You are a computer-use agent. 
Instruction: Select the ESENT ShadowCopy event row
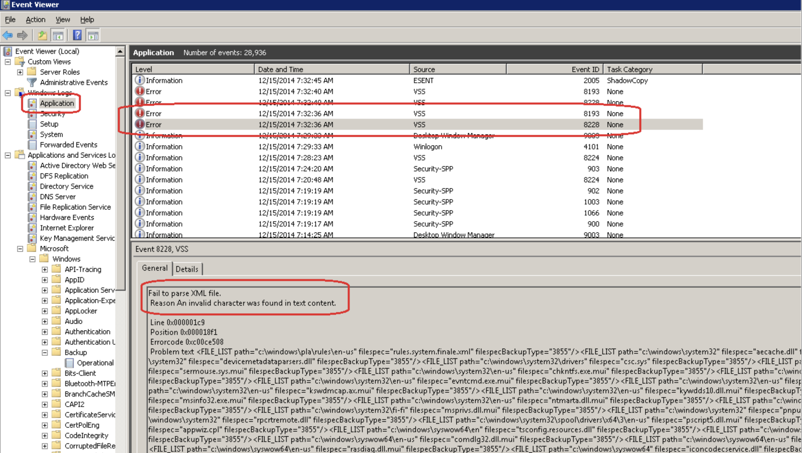[x=418, y=80]
